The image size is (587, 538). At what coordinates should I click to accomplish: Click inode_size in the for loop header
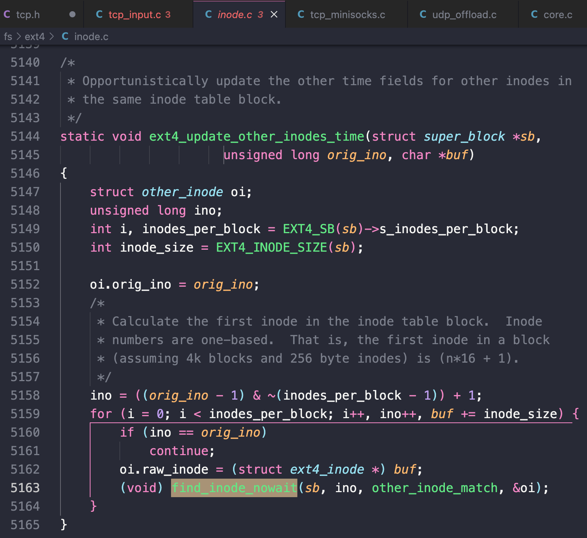pos(520,414)
